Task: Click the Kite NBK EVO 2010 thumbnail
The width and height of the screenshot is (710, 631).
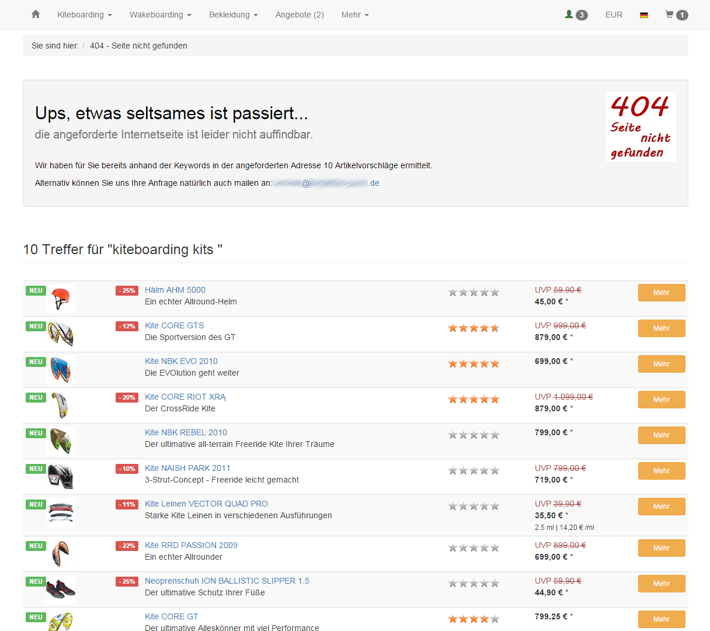Action: (x=61, y=370)
